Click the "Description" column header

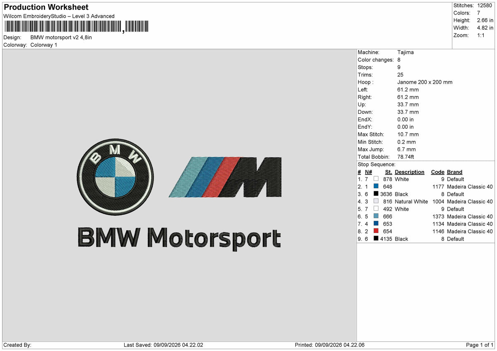point(410,172)
